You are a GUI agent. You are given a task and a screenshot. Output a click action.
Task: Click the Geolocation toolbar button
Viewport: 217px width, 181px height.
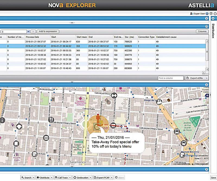81,177
